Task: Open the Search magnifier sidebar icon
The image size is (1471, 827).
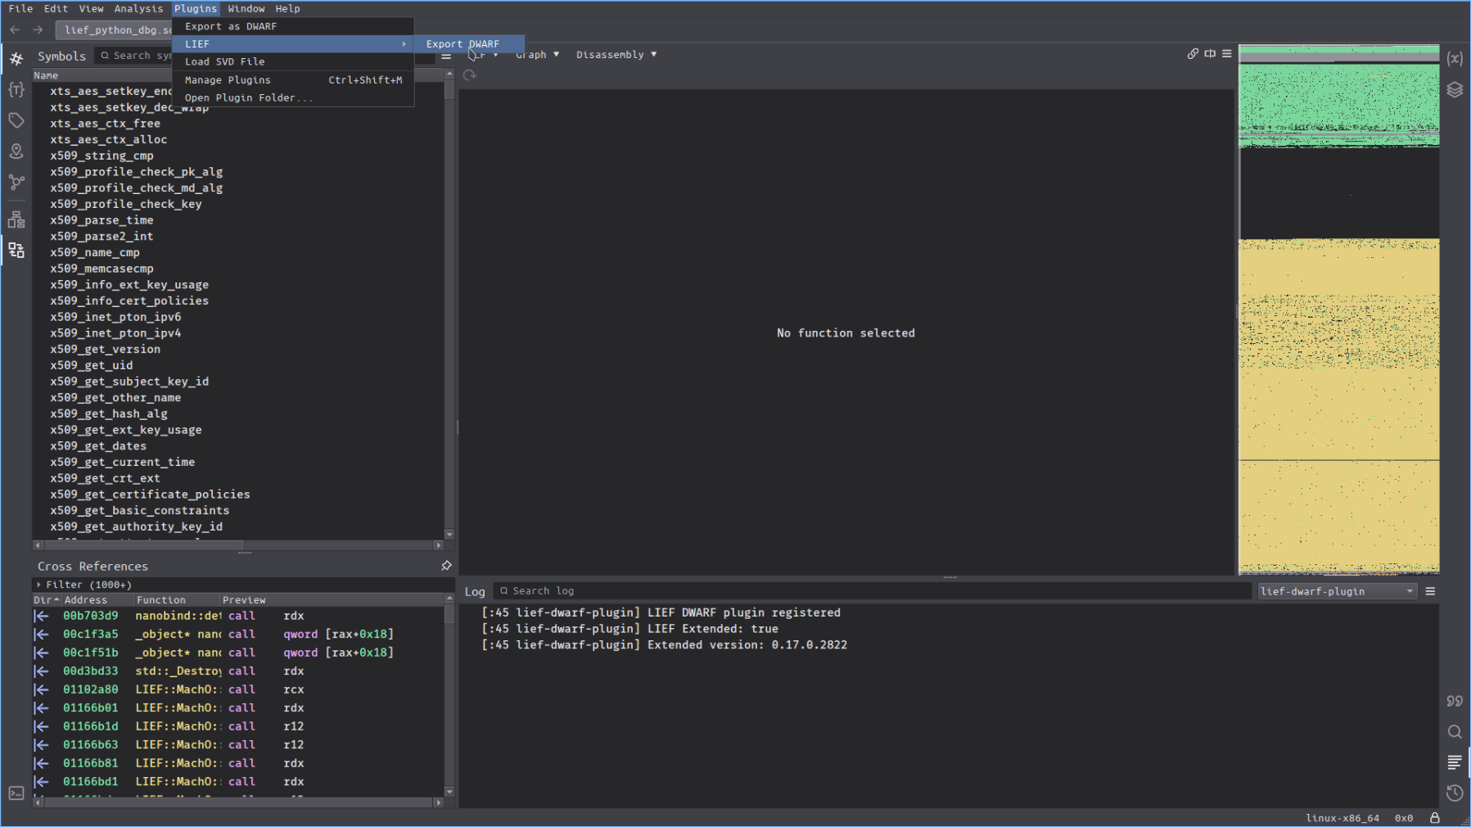Action: [1455, 732]
